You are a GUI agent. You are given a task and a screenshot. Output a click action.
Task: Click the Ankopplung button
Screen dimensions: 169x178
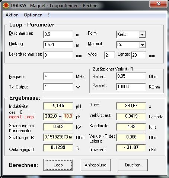click(95, 165)
